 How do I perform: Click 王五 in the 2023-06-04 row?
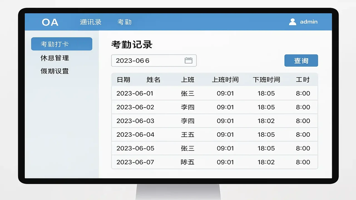[x=188, y=135]
